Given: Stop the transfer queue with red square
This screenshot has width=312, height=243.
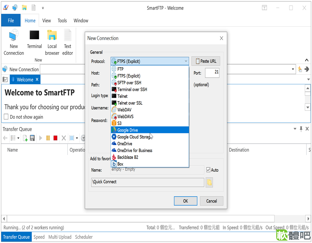Looking at the screenshot, I should [55, 138].
